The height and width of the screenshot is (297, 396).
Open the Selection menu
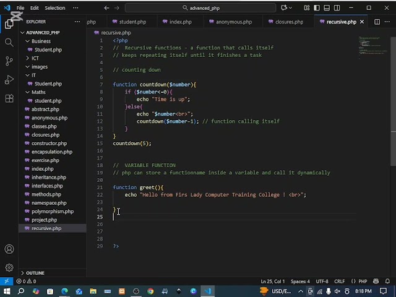tap(55, 8)
